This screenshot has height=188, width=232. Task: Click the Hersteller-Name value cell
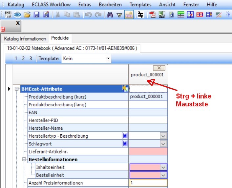[x=148, y=128]
